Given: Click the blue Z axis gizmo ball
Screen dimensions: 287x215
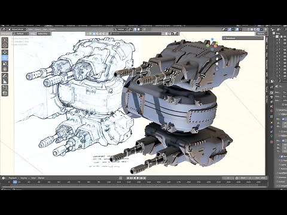Looking at the screenshot, I should point(212,39).
